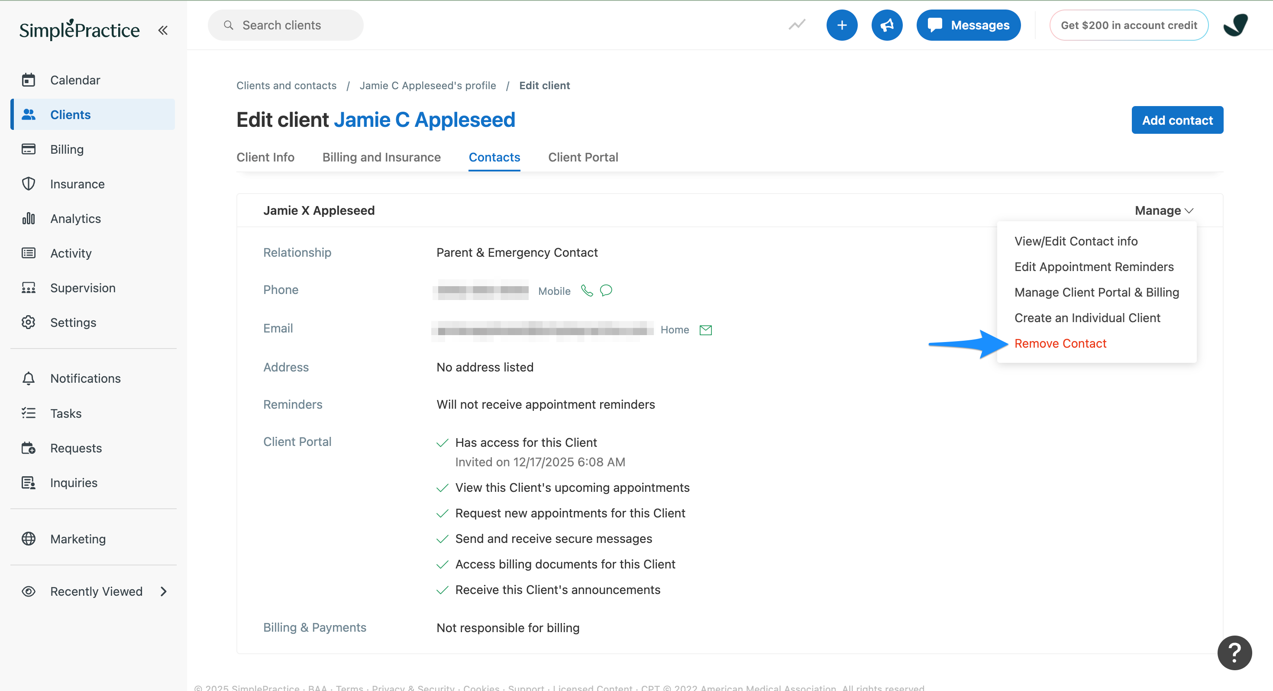Open the Notifications bell icon
The image size is (1273, 691).
pyautogui.click(x=29, y=378)
